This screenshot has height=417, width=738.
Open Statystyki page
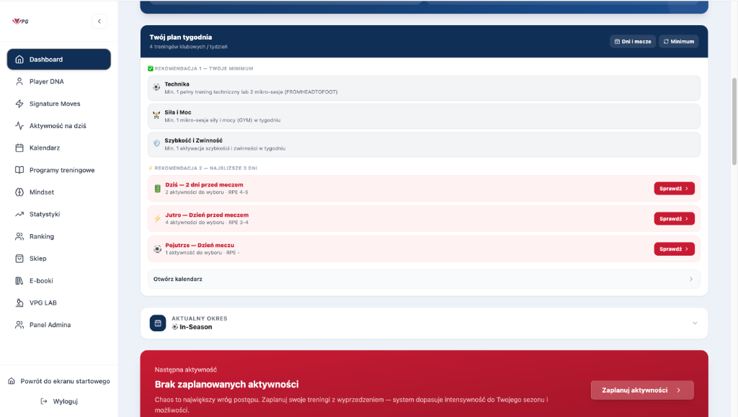coord(59,214)
